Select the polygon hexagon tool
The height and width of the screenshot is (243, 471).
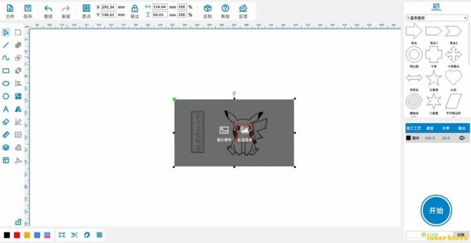[6, 96]
